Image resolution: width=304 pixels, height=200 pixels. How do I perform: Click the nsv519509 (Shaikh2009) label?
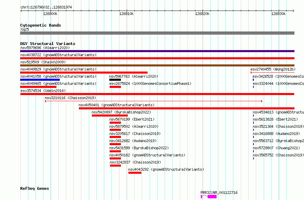click(x=43, y=62)
